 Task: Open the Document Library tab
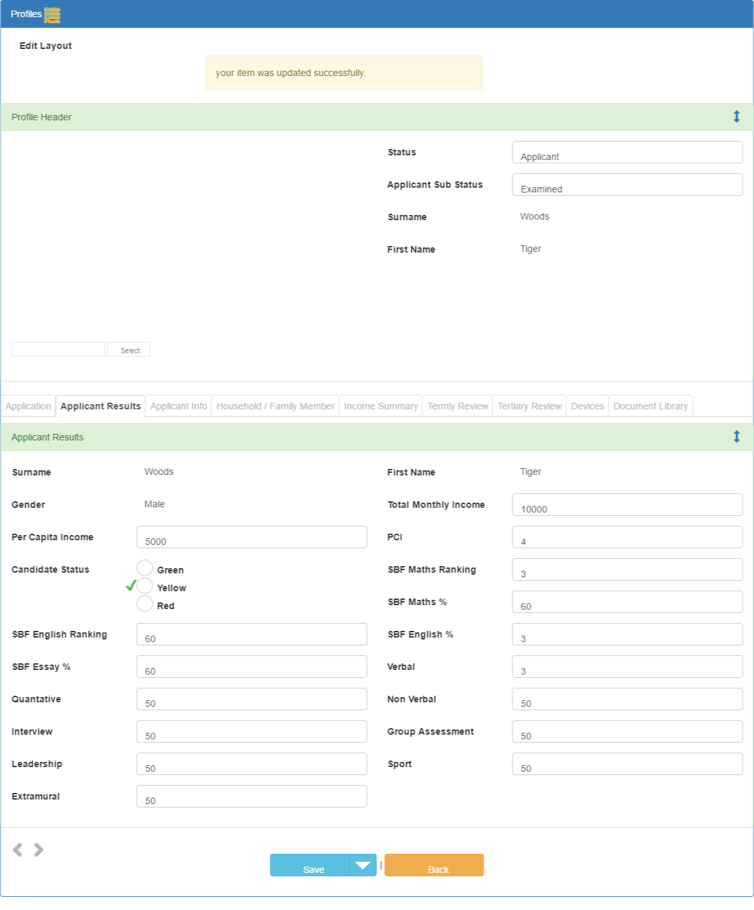(x=651, y=406)
